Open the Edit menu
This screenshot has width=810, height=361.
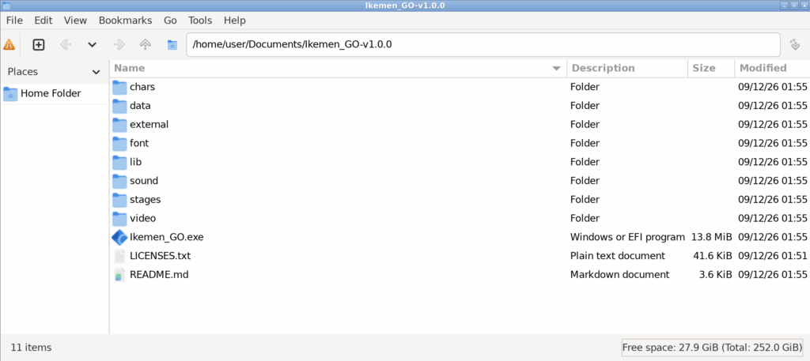click(x=44, y=21)
